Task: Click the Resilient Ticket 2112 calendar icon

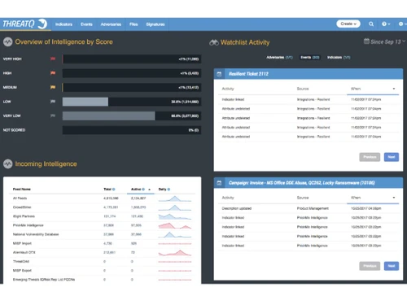Action: 219,74
